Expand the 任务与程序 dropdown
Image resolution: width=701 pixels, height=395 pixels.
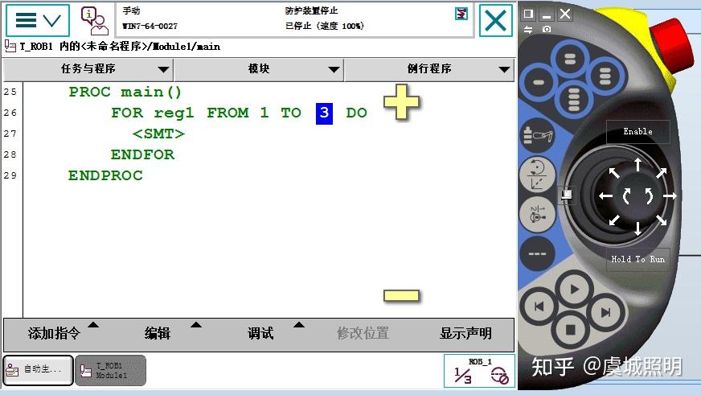(x=88, y=69)
